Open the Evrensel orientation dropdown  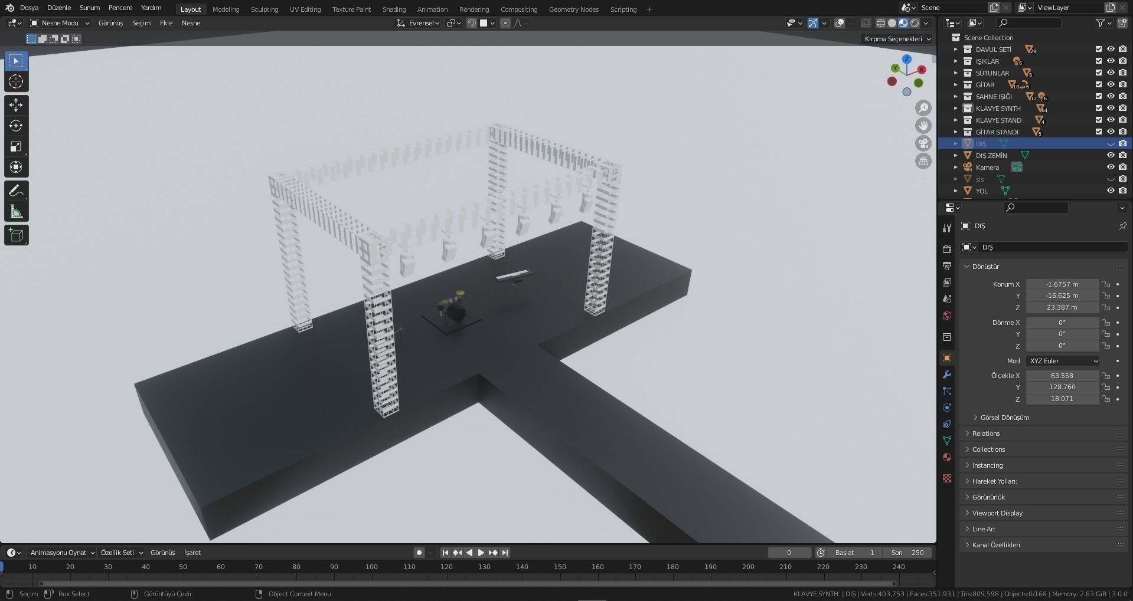(x=418, y=23)
